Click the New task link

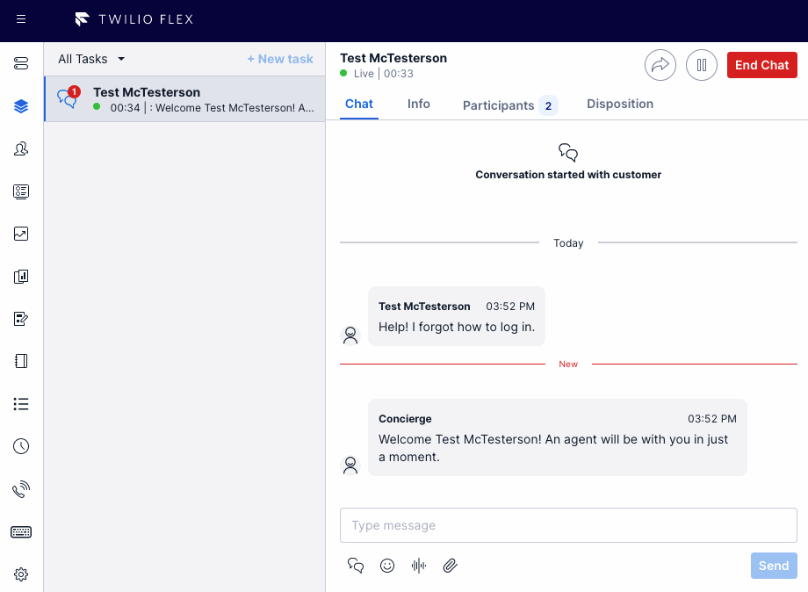(x=280, y=59)
